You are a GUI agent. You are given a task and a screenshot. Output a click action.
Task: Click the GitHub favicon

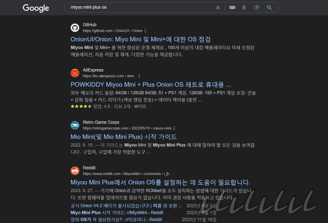[75, 27]
